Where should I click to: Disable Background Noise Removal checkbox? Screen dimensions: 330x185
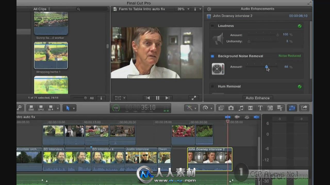(x=212, y=56)
